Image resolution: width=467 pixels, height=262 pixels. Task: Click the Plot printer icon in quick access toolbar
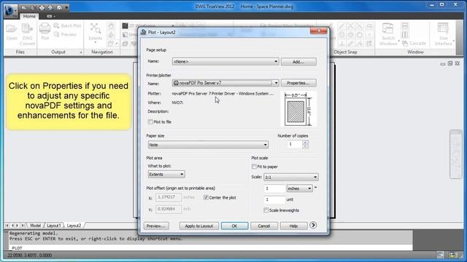coord(42,7)
